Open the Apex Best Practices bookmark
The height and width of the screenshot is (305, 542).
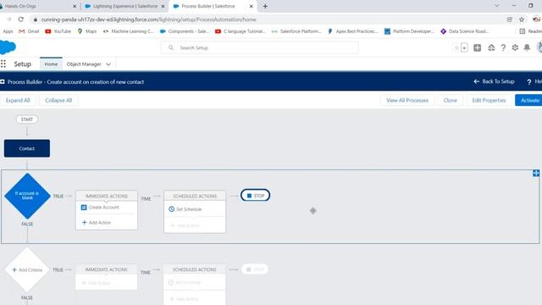click(x=353, y=31)
